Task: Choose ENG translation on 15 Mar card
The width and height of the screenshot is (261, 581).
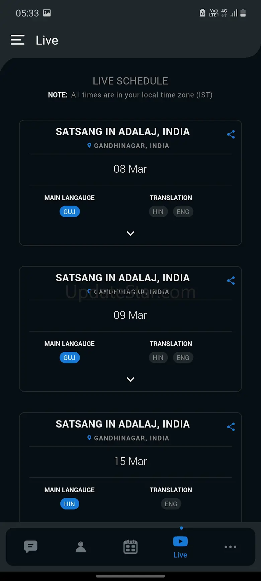Action: click(x=171, y=504)
